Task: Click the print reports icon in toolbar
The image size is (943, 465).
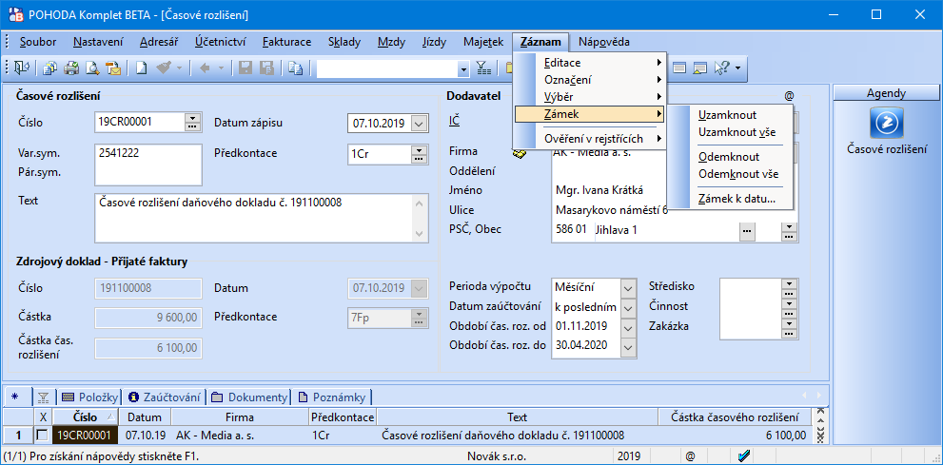Action: 50,68
